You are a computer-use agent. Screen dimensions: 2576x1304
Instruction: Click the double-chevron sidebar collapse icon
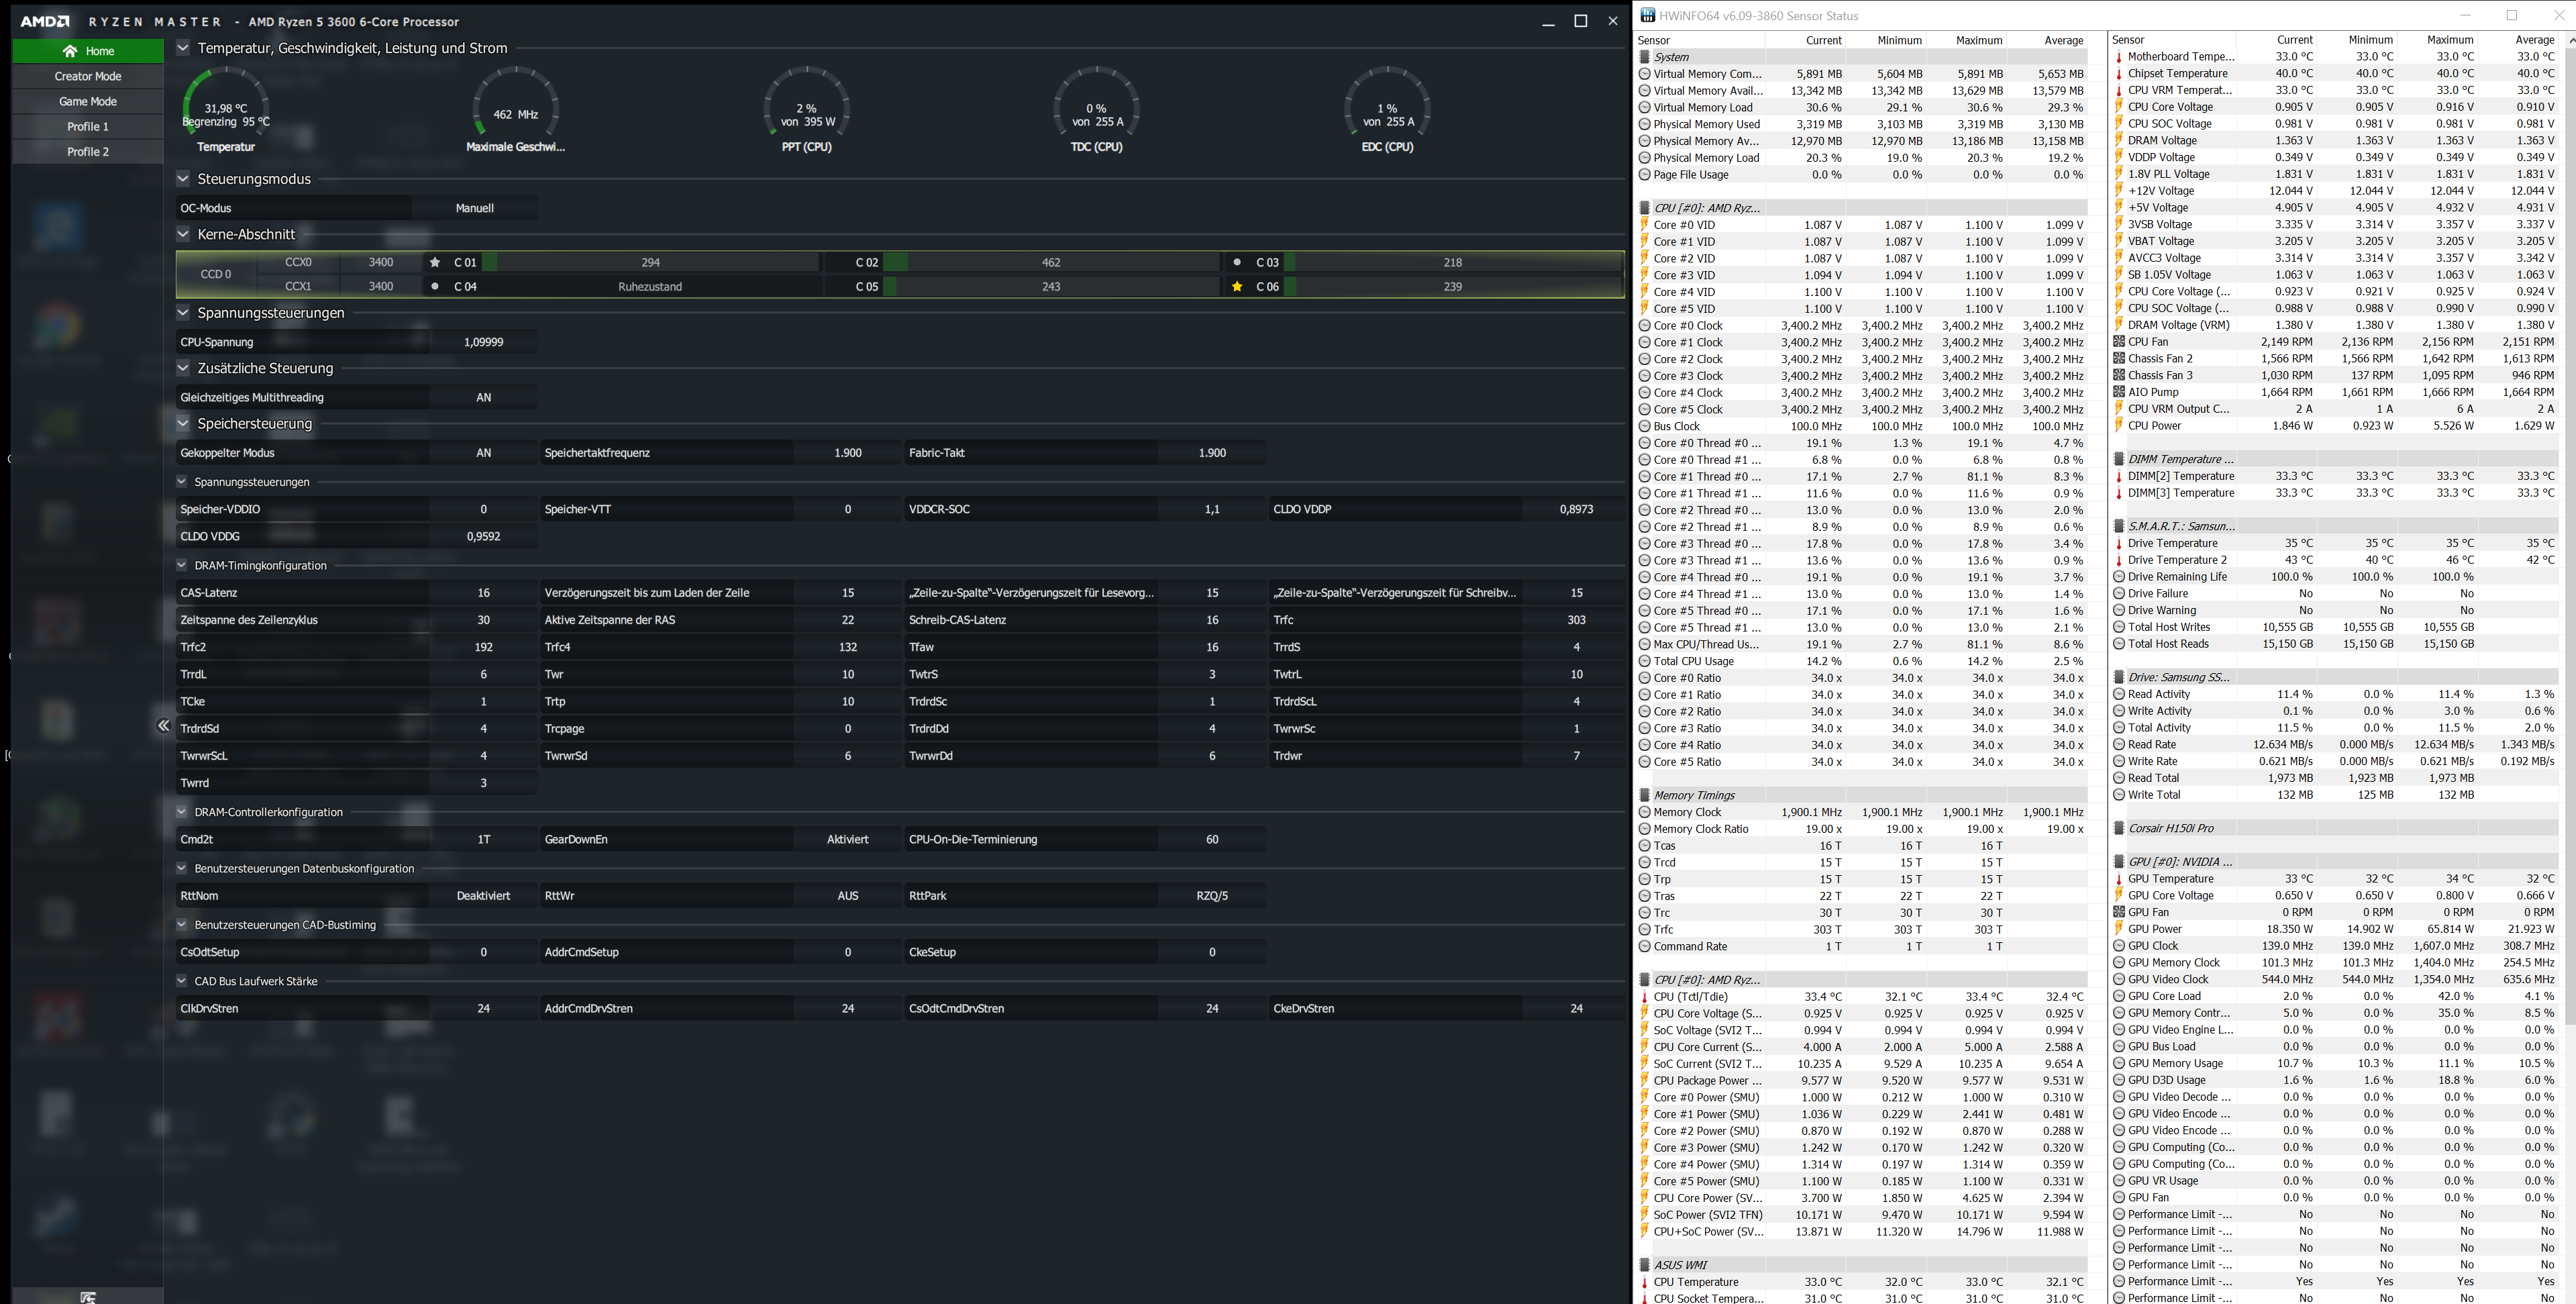163,726
